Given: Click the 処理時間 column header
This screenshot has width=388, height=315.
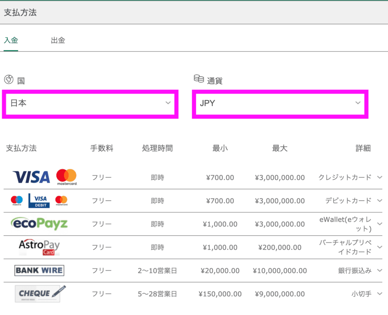Looking at the screenshot, I should 157,148.
